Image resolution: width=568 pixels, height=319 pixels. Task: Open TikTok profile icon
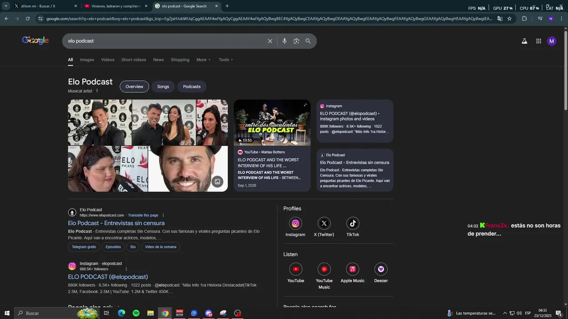[353, 223]
